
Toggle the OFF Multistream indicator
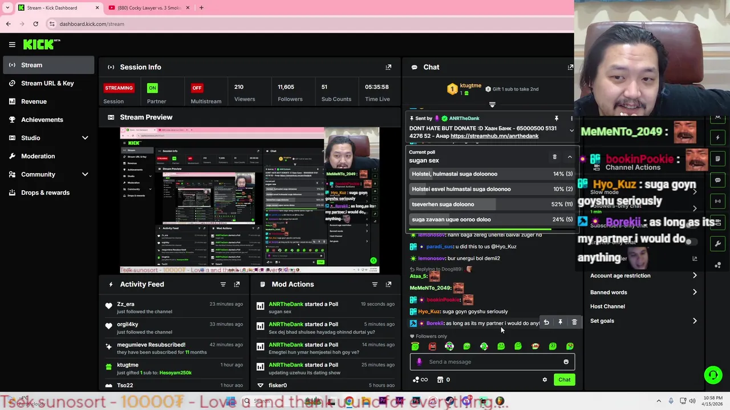[x=197, y=88]
